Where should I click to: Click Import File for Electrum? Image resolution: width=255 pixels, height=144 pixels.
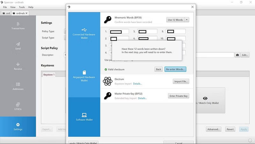pos(181,81)
